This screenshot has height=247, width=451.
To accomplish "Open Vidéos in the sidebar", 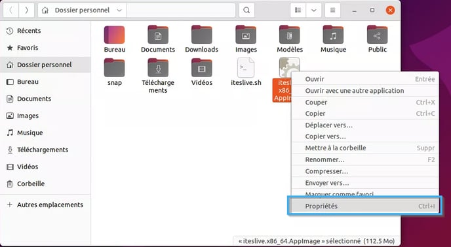I will click(45, 167).
